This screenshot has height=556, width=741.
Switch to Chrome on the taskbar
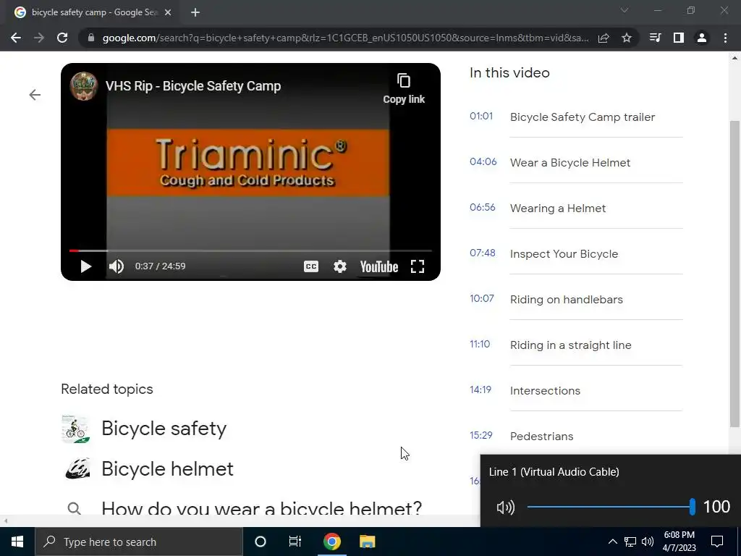[x=331, y=542]
